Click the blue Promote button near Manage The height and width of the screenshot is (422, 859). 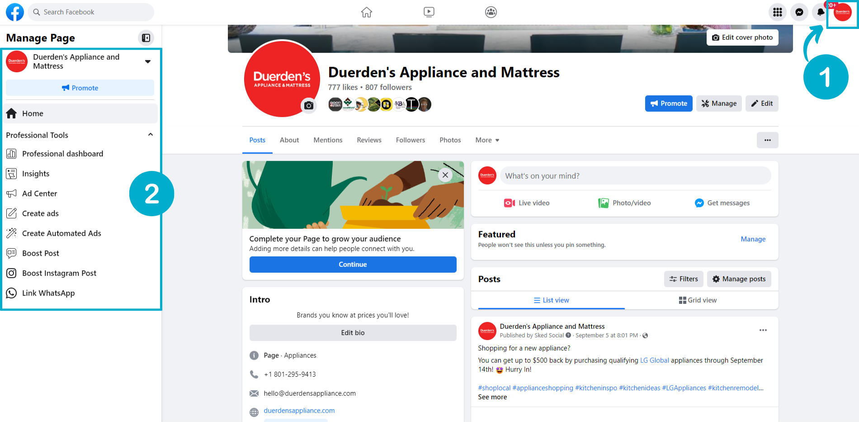coord(669,104)
